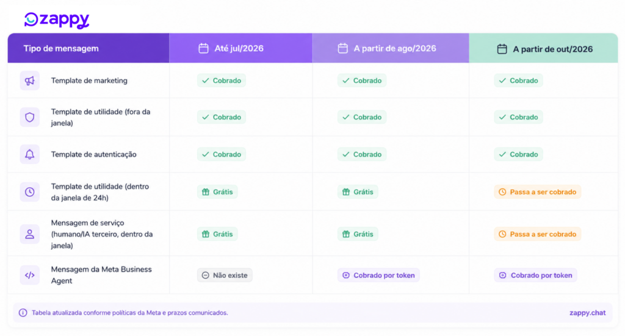
Task: Select Mensagem da Meta Business Agent label
Action: pyautogui.click(x=102, y=275)
